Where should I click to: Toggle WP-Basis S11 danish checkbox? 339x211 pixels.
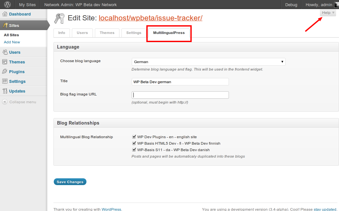pos(134,150)
